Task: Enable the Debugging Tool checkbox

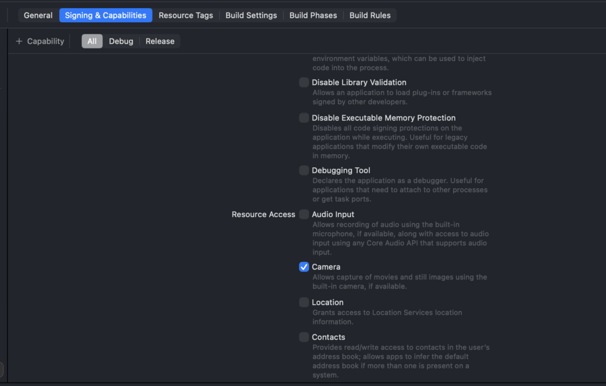Action: click(304, 171)
